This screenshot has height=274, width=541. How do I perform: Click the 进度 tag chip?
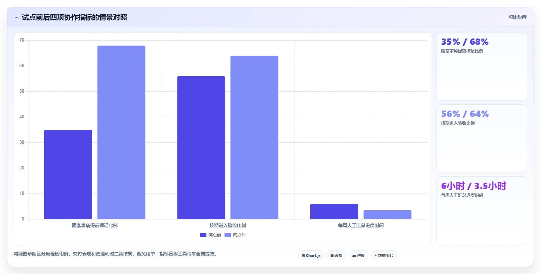(359, 255)
